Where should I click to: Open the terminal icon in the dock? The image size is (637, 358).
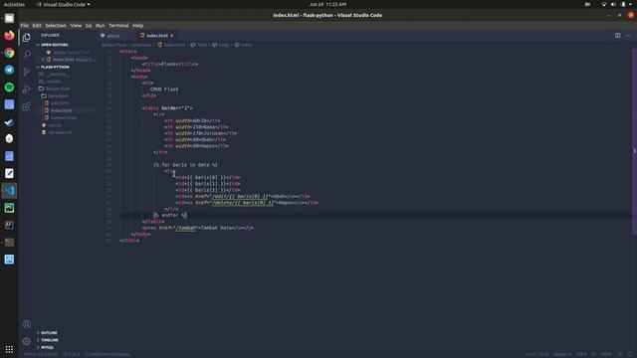coord(9,243)
